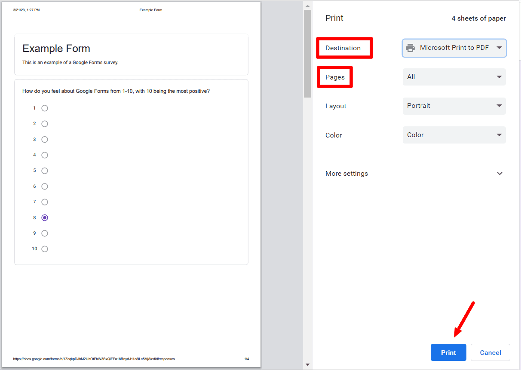
Task: Open the Pages dropdown set to All
Action: tap(454, 77)
